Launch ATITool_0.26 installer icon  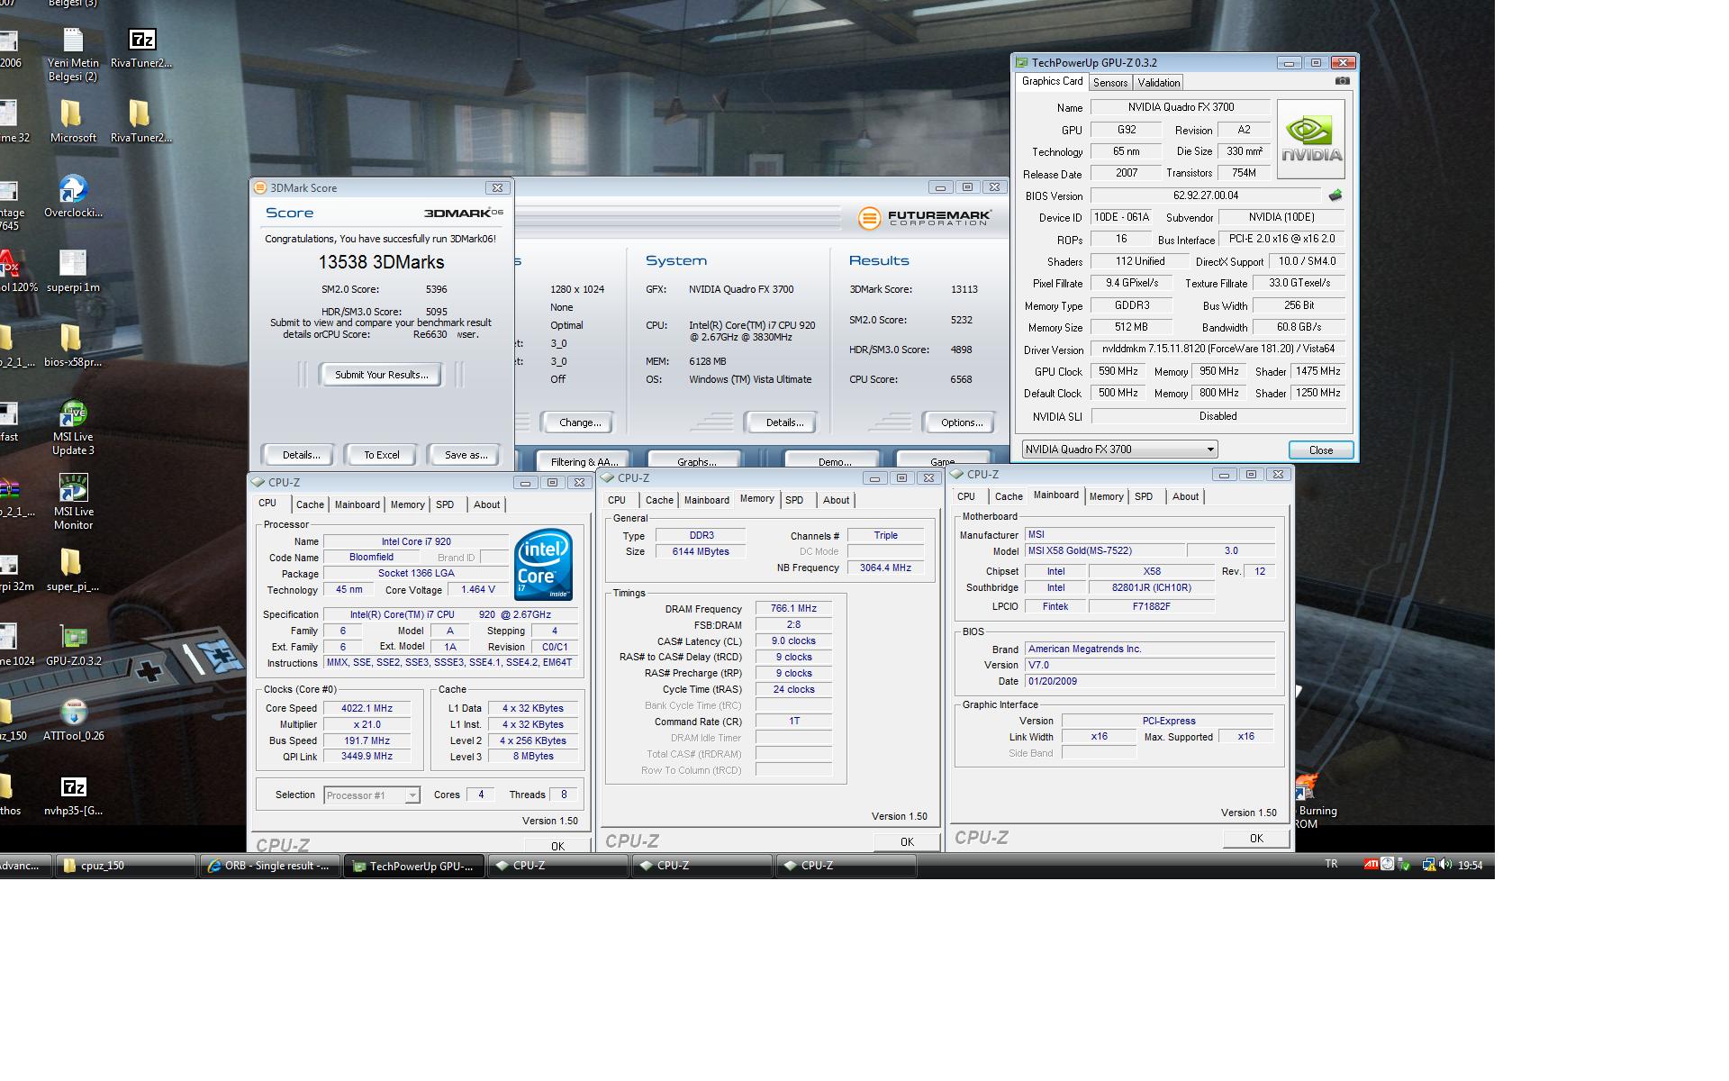click(x=73, y=720)
